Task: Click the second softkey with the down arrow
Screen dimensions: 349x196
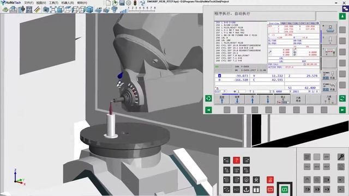Action: [237, 100]
